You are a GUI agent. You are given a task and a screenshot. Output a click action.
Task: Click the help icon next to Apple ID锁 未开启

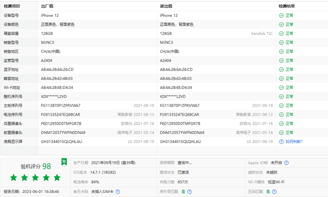coord(286,163)
